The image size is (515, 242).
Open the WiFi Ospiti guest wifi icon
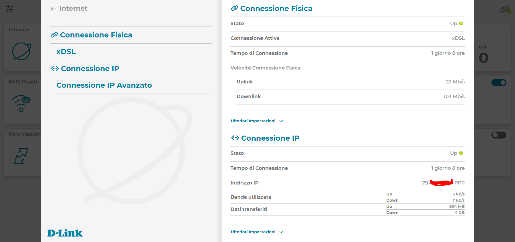(x=21, y=103)
